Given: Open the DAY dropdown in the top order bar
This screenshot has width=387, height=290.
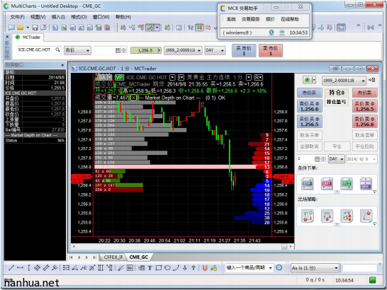Looking at the screenshot, I should (x=215, y=50).
